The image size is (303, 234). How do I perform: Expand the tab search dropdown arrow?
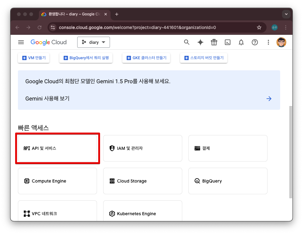(x=286, y=14)
